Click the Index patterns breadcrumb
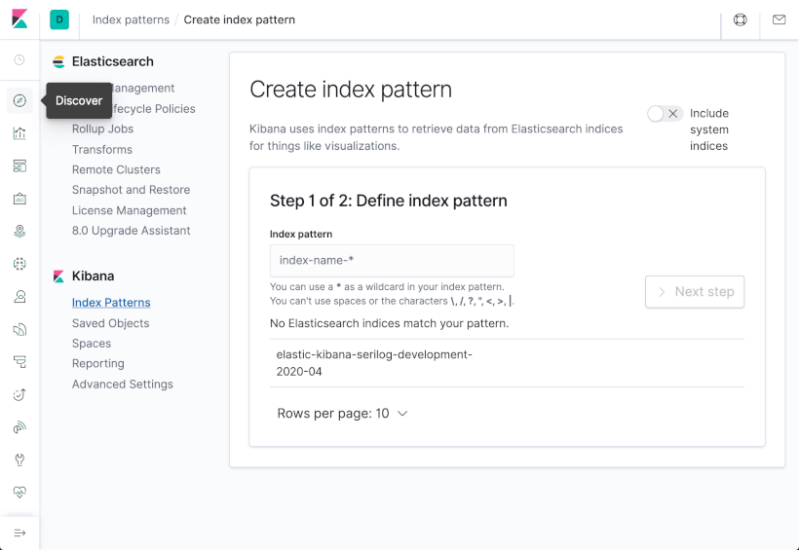This screenshot has height=550, width=799. pos(131,19)
